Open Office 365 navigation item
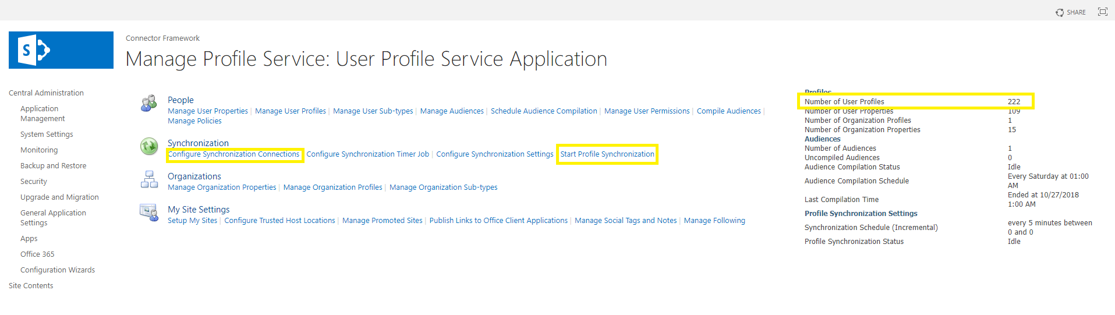1115x315 pixels. tap(37, 254)
